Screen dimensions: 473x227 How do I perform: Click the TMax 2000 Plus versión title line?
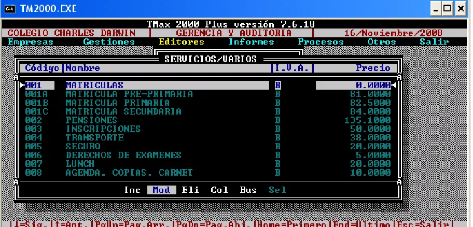pyautogui.click(x=231, y=24)
